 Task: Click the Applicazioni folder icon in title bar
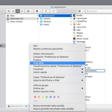52,7
